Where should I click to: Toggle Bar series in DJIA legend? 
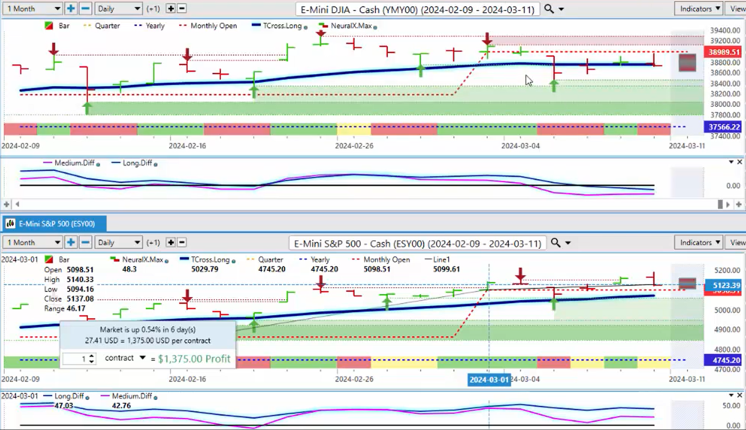57,26
